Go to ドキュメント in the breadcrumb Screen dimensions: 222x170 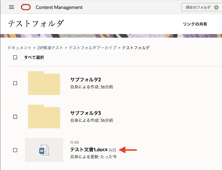pyautogui.click(x=19, y=48)
